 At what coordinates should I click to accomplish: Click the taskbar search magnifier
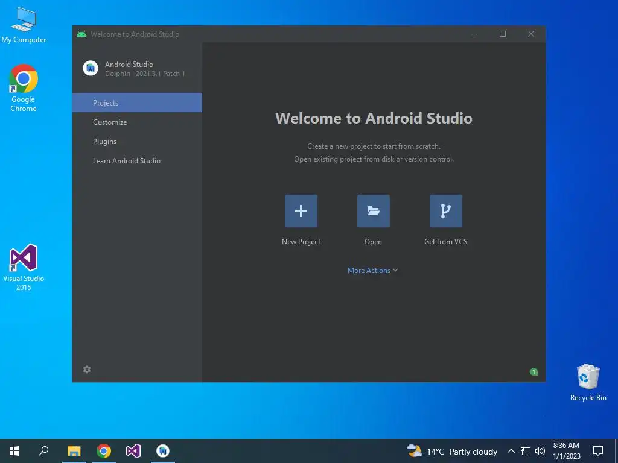[43, 451]
